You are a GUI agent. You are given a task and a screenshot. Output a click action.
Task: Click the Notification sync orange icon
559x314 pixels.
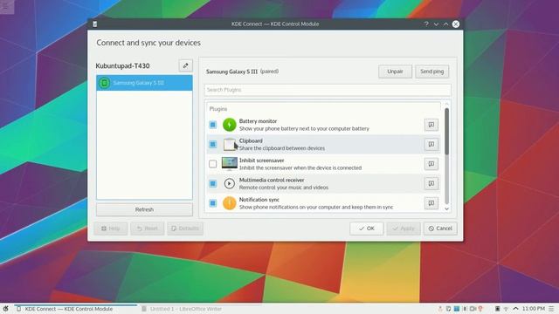[229, 203]
